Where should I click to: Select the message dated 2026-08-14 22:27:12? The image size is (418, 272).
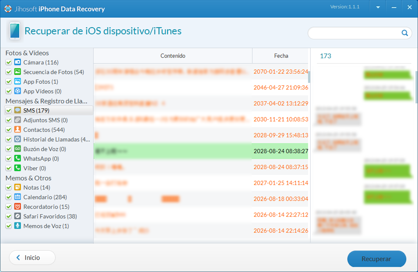click(201, 215)
